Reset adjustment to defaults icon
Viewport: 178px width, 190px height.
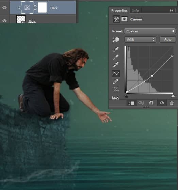(x=151, y=103)
